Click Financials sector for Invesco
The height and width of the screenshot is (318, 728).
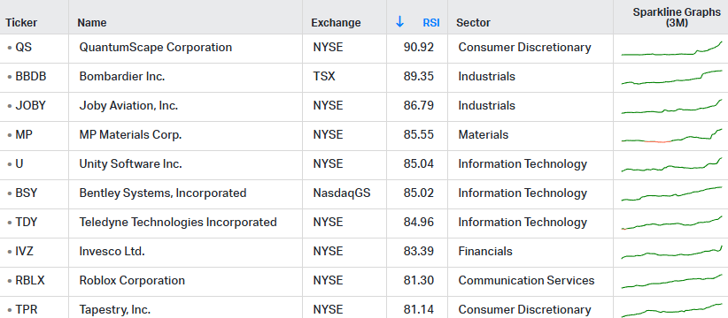[485, 252]
